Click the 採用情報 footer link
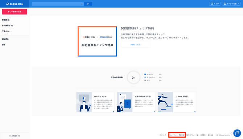Viewport: 243px width, 139px height. coord(203,135)
